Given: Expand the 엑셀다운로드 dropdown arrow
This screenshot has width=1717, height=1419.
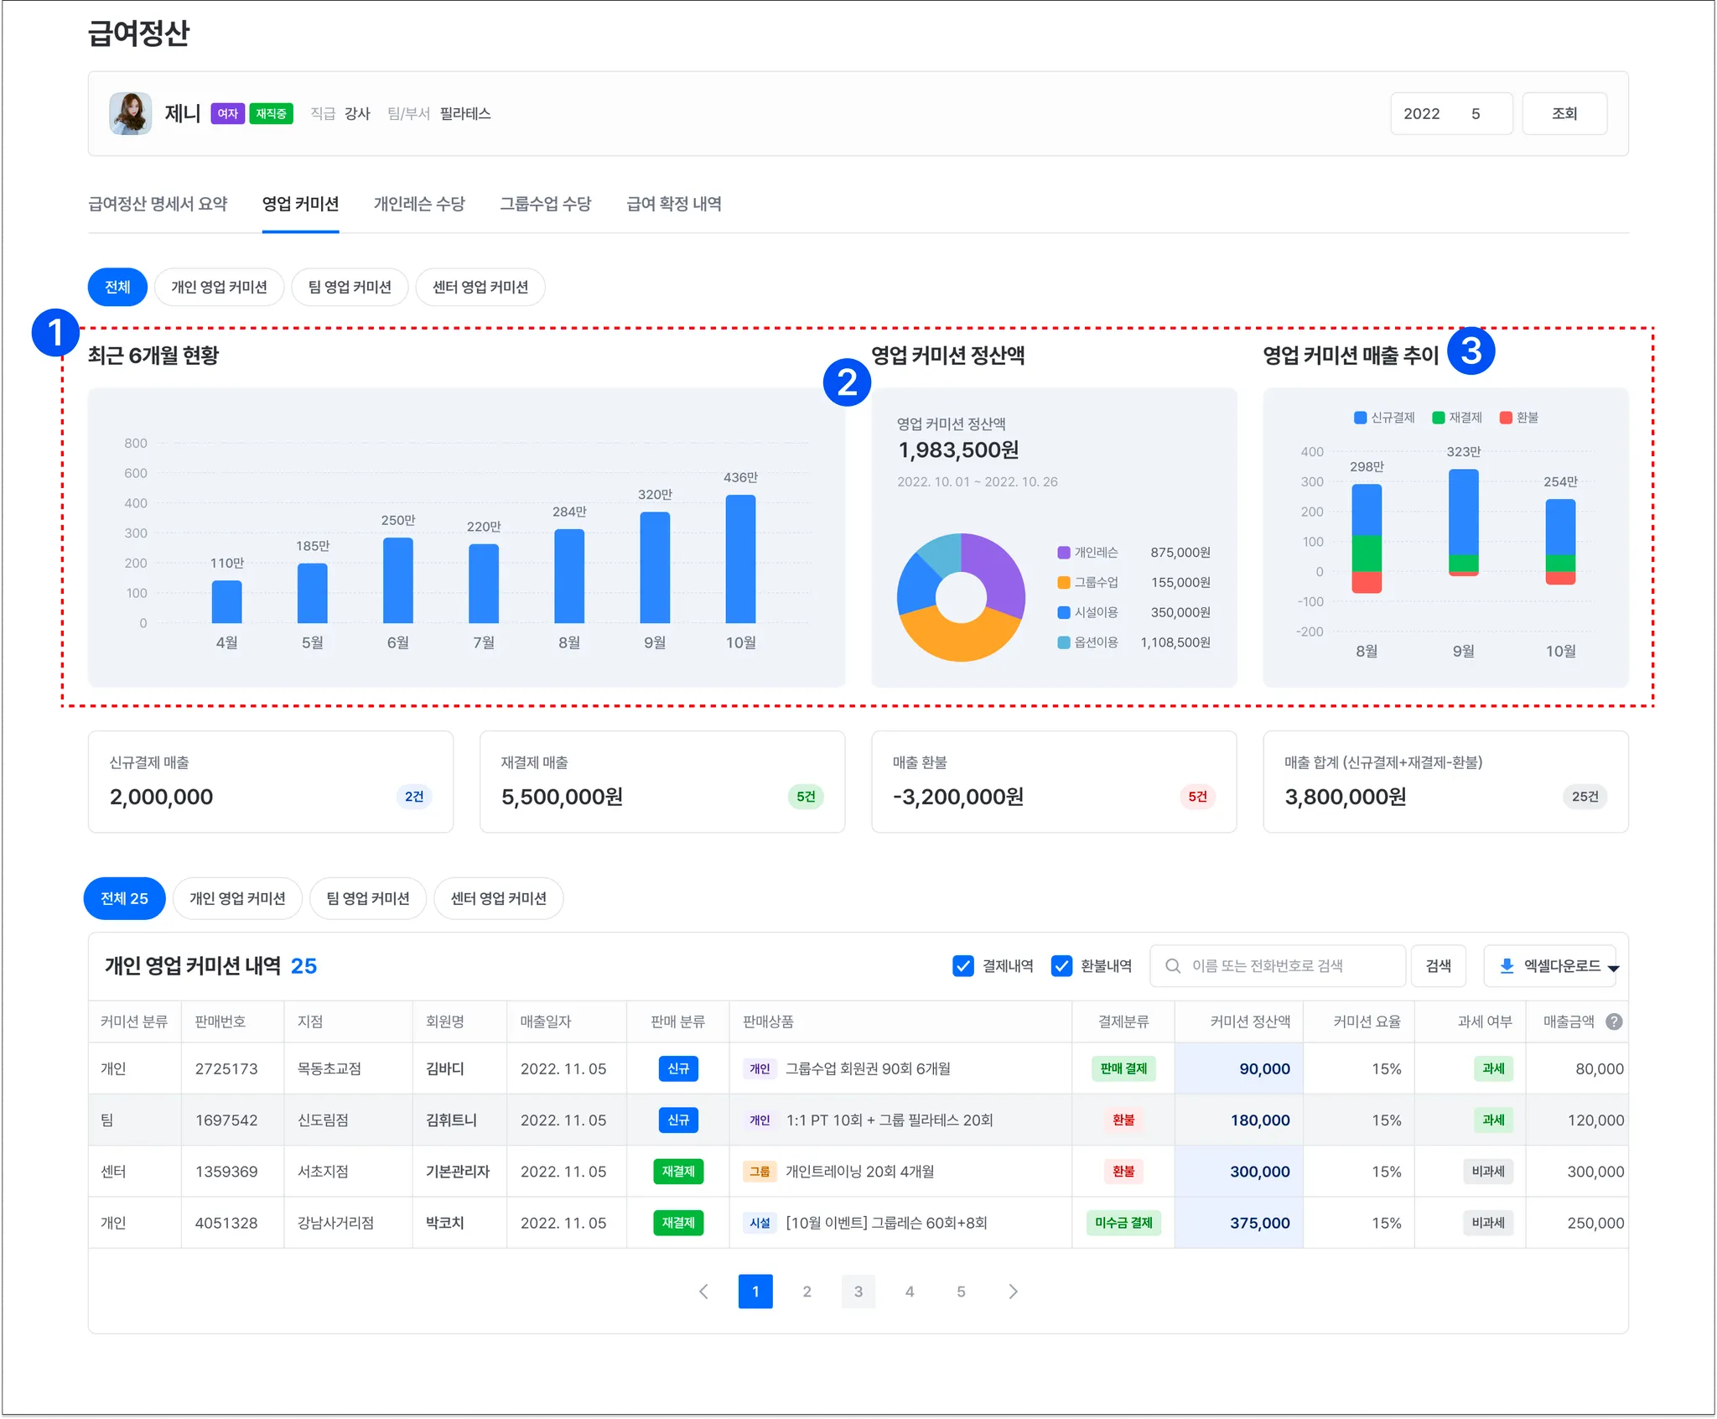Looking at the screenshot, I should coord(1613,969).
